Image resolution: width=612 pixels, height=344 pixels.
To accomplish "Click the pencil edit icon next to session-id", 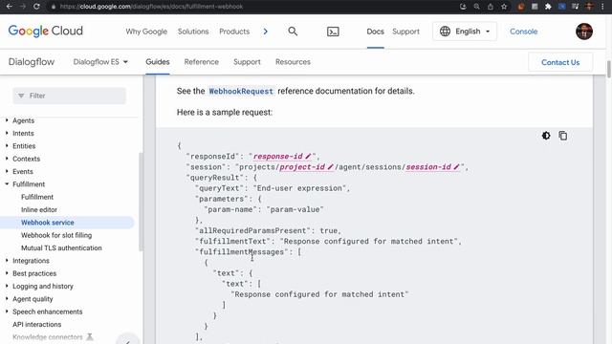I will click(456, 167).
